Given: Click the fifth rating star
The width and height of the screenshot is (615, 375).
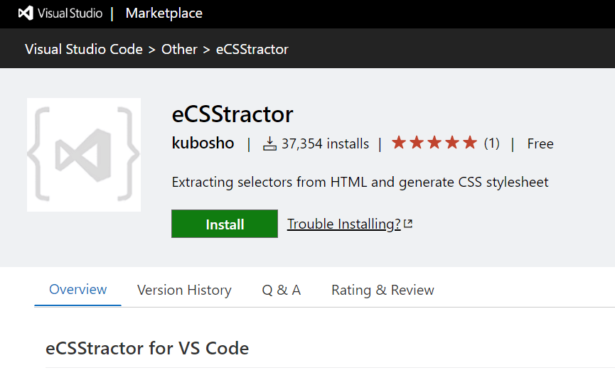Looking at the screenshot, I should 470,143.
